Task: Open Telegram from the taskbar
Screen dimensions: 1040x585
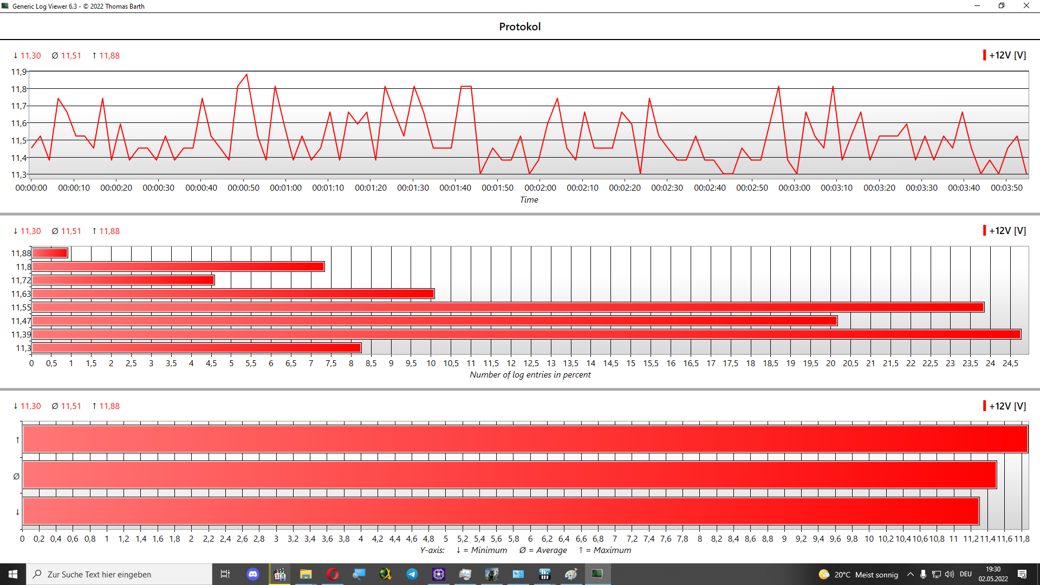Action: tap(412, 574)
